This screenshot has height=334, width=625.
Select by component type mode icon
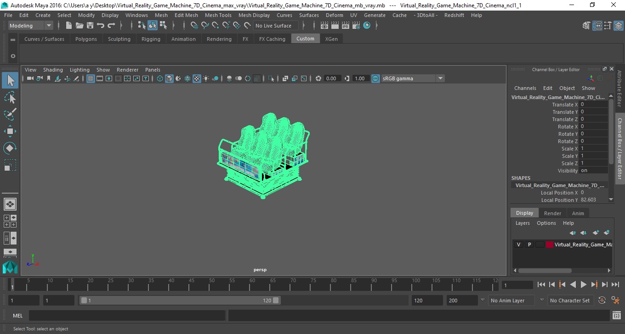click(163, 26)
